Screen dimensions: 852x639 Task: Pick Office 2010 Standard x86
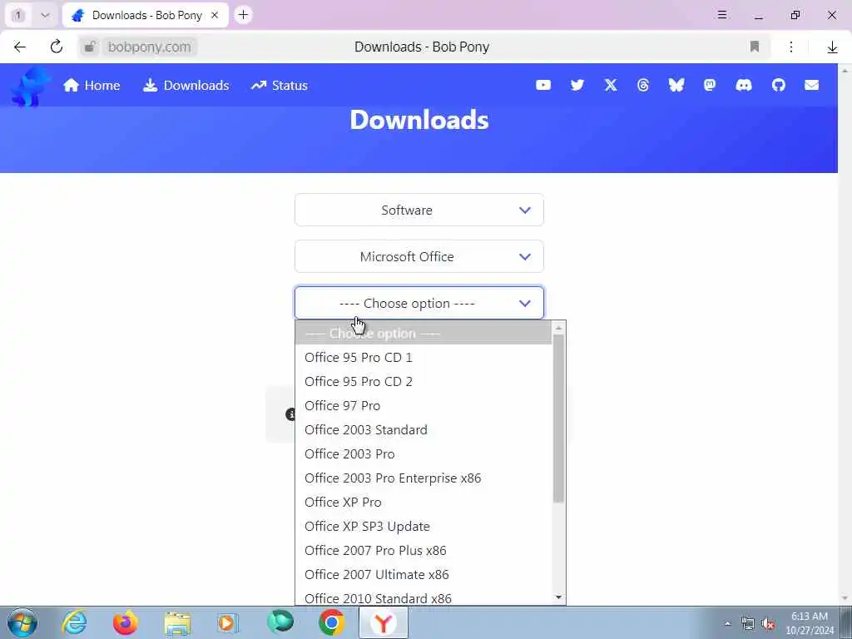(424, 597)
